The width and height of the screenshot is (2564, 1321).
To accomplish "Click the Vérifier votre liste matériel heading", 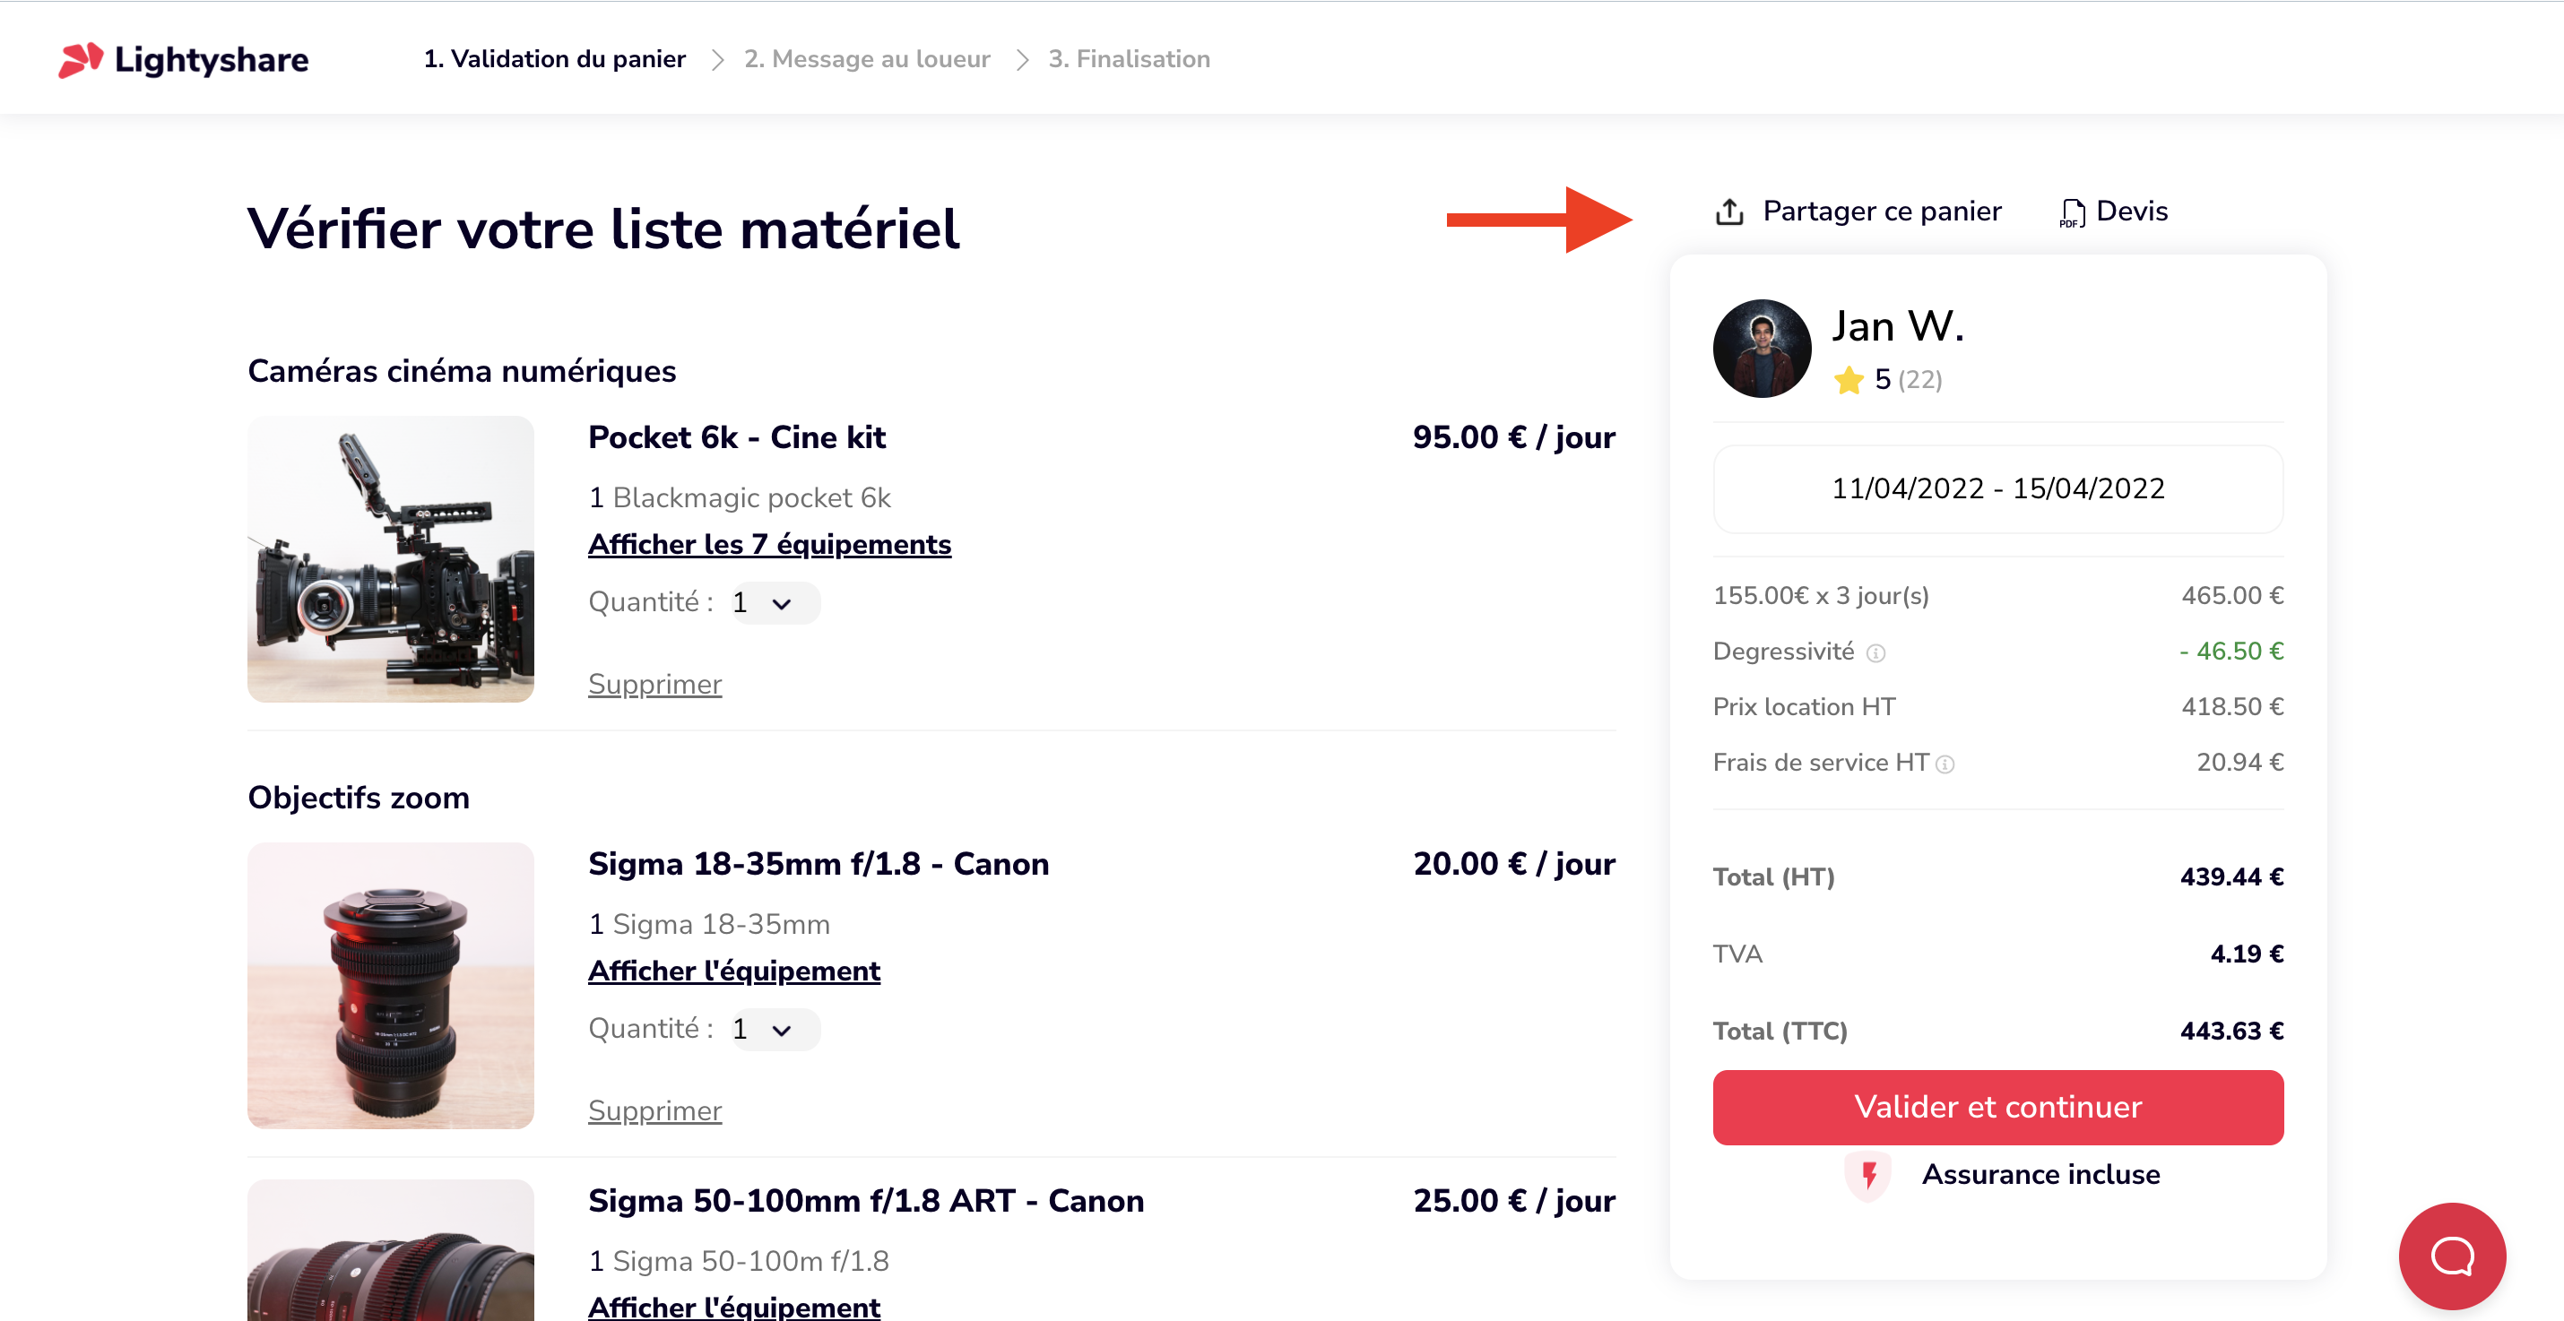I will 603,229.
